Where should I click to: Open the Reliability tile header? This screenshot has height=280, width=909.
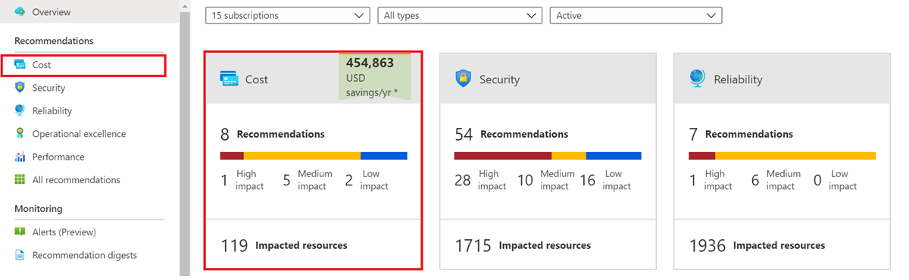coord(782,79)
